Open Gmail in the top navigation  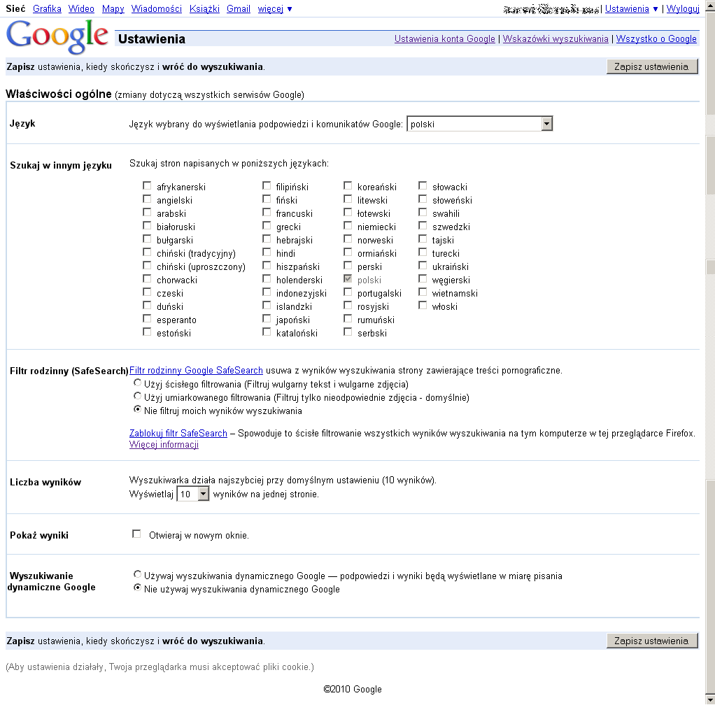pyautogui.click(x=239, y=8)
